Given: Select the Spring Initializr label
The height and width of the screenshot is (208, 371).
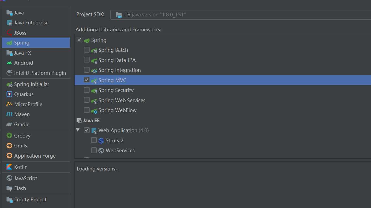Looking at the screenshot, I should coord(32,84).
